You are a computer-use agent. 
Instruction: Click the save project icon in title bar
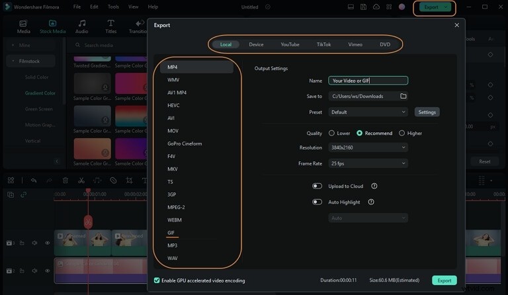[363, 7]
